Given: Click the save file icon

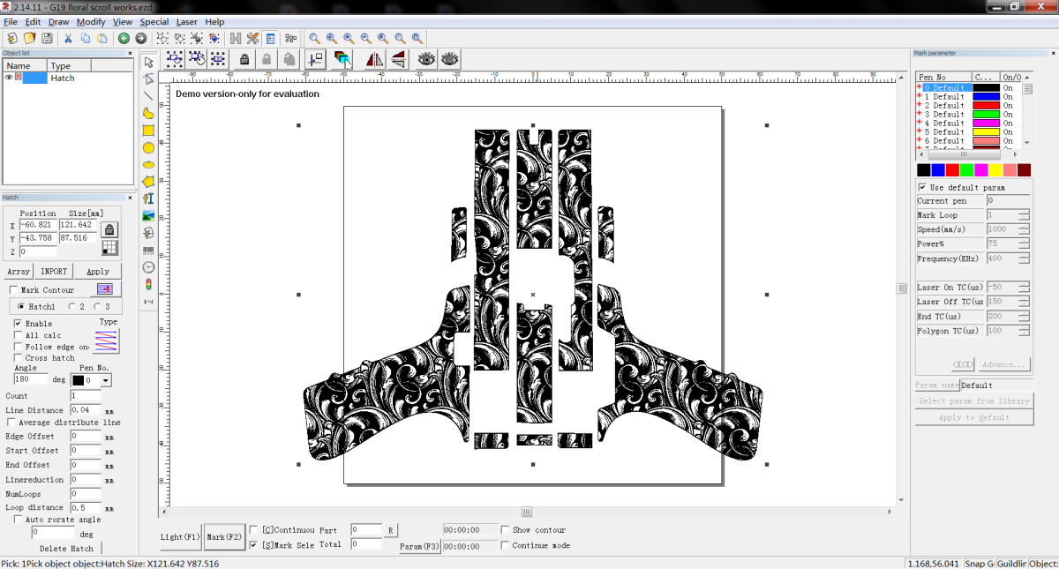Looking at the screenshot, I should (x=47, y=38).
